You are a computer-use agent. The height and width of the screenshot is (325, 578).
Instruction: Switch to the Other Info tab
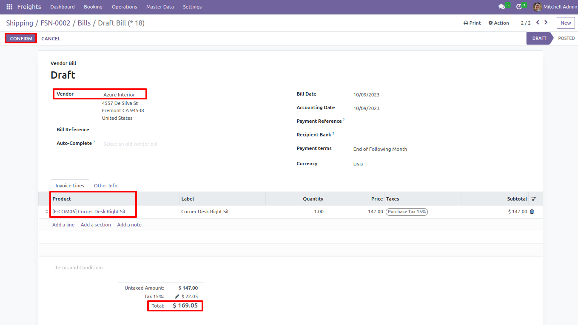coord(105,186)
